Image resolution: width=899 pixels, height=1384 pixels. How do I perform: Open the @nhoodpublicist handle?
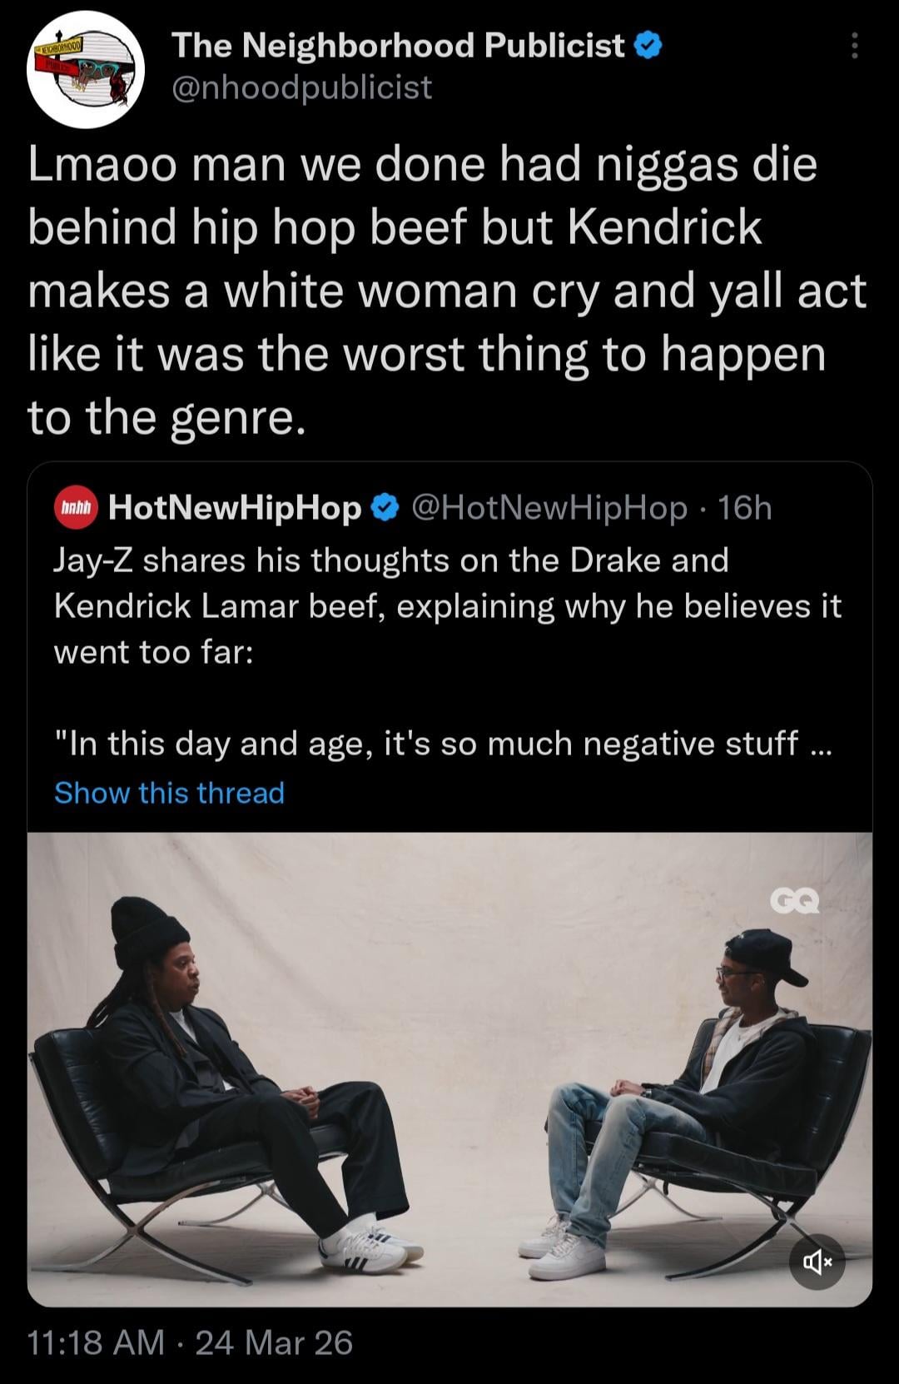click(301, 87)
